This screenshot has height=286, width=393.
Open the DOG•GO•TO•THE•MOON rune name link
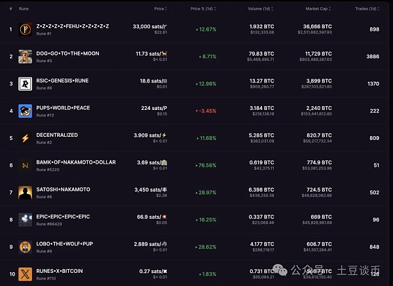click(68, 53)
